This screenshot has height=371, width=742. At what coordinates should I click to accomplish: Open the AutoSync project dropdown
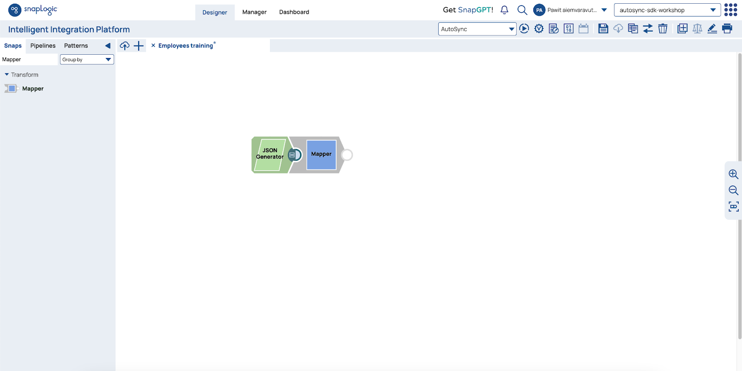(x=477, y=29)
